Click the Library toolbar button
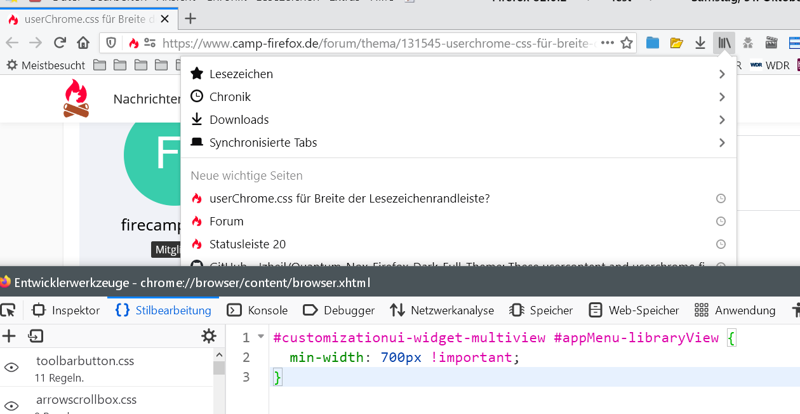800x414 pixels. (x=724, y=43)
